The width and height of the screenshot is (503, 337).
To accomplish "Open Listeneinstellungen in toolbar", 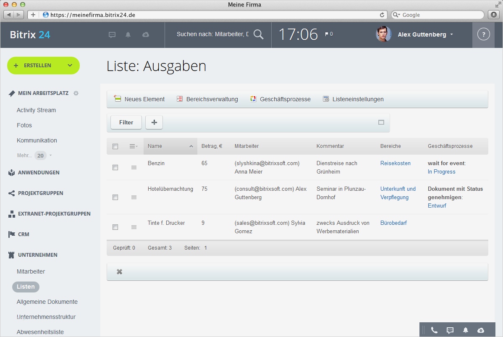I will tap(353, 99).
